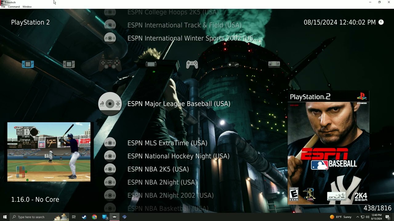Open the 81°F Sunny weather widget
This screenshot has width=394, height=221.
[x=340, y=217]
